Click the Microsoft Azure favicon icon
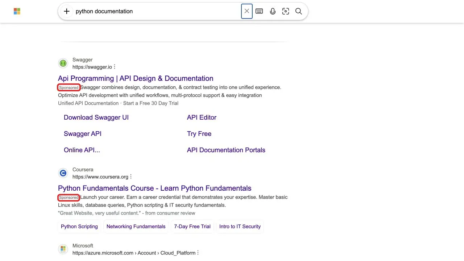 click(x=63, y=249)
